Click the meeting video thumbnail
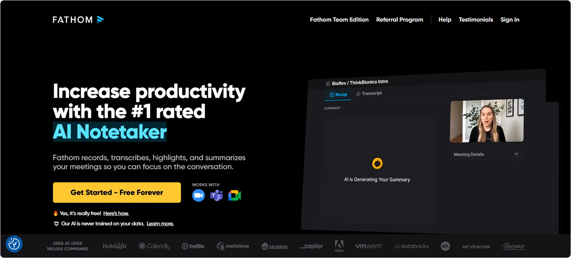This screenshot has height=258, width=571. click(487, 121)
